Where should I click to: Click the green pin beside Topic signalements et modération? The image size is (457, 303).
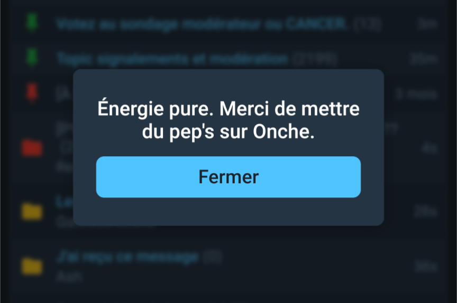(x=32, y=58)
